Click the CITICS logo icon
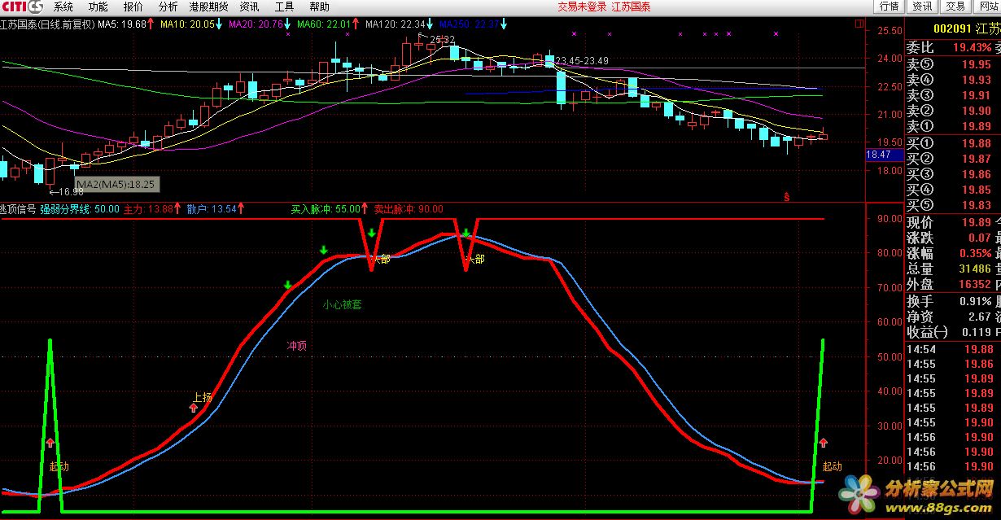 click(21, 7)
